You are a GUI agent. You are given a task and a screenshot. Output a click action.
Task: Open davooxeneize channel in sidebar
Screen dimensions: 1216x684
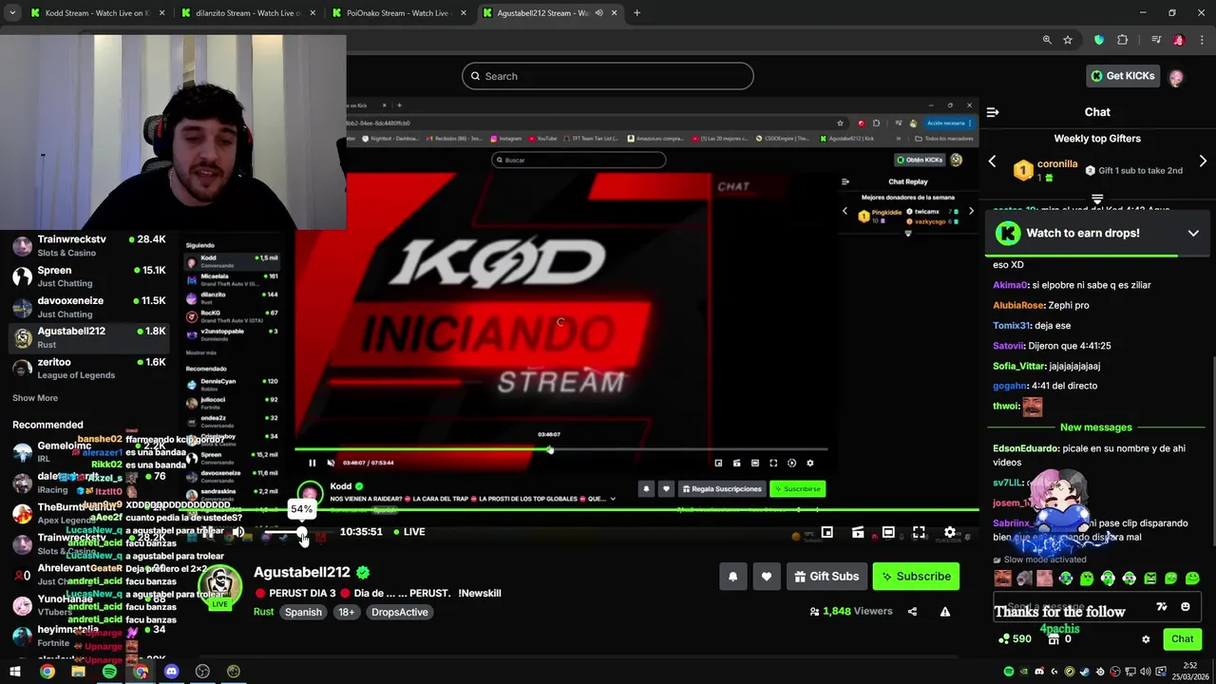point(88,306)
